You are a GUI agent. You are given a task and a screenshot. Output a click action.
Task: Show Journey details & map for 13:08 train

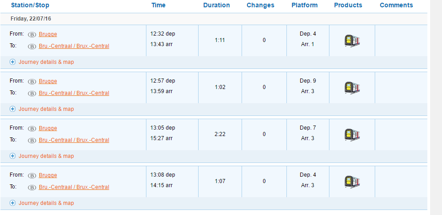(x=42, y=203)
